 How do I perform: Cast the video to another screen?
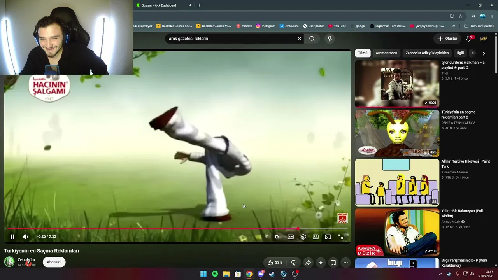328,236
